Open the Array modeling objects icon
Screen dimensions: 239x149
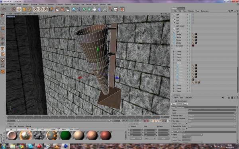point(89,10)
